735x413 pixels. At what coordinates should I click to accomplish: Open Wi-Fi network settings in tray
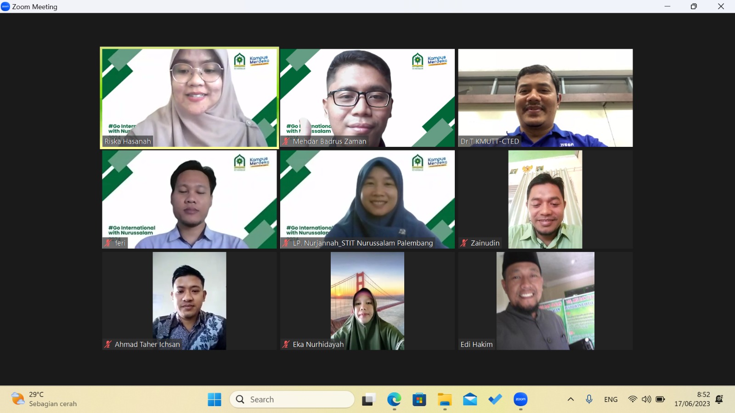[633, 399]
